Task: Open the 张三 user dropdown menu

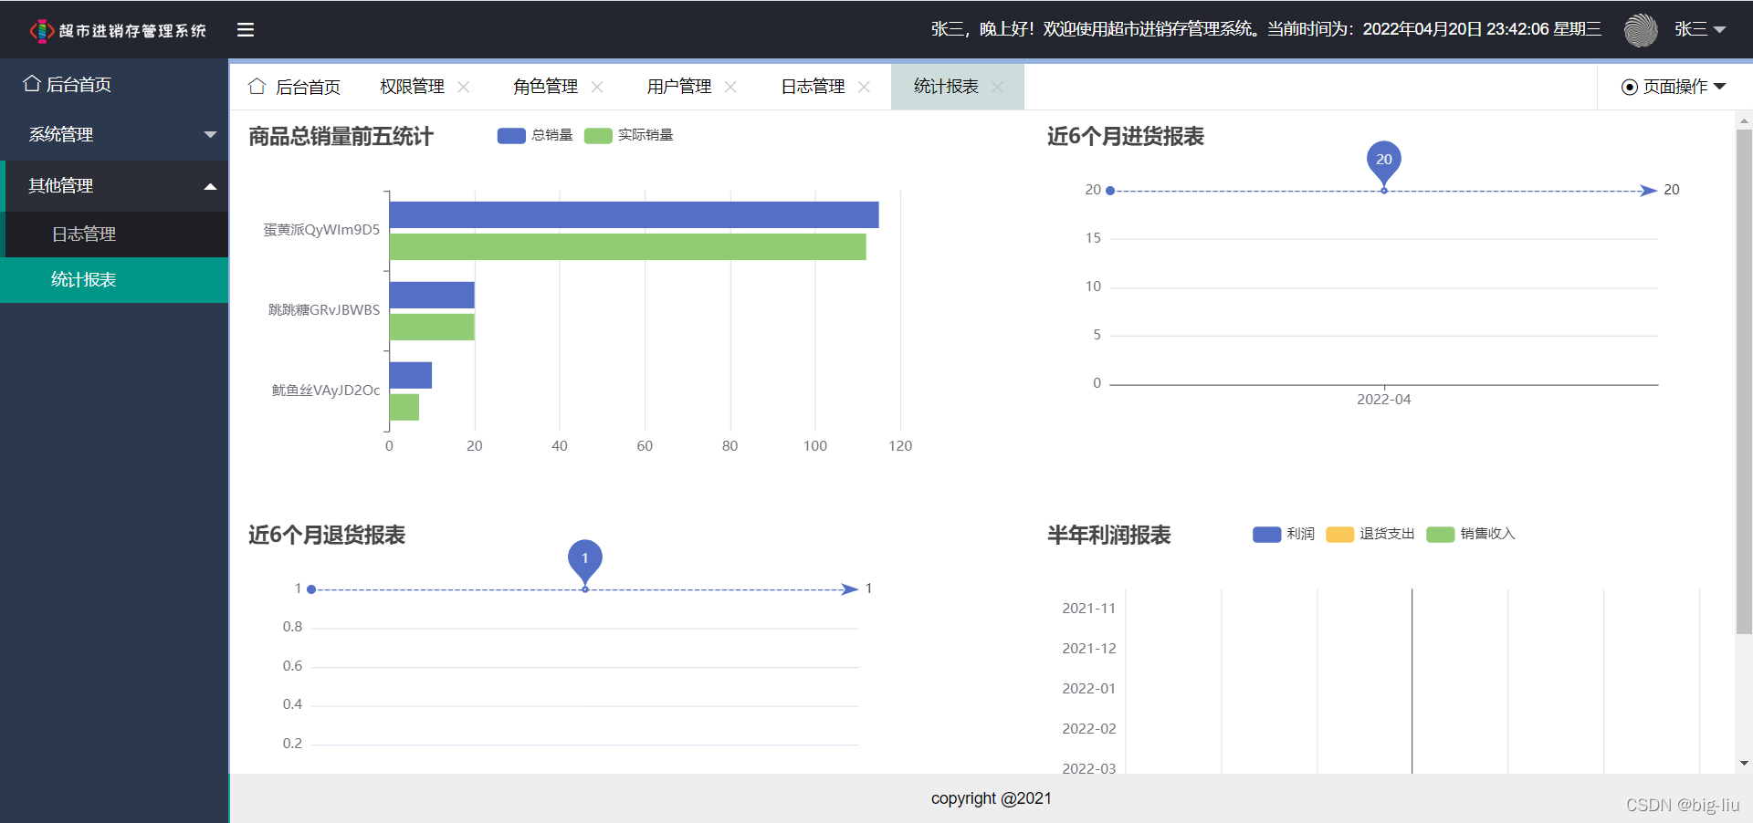Action: click(1700, 29)
